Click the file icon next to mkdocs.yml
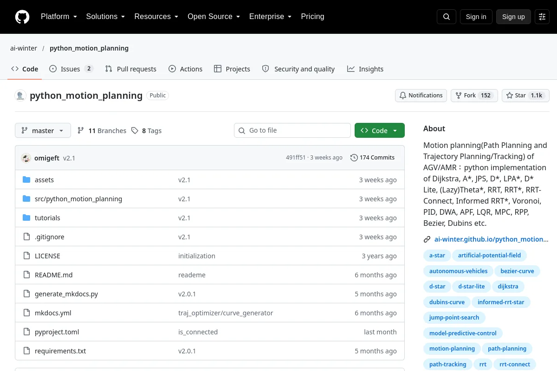This screenshot has width=557, height=371. click(26, 313)
